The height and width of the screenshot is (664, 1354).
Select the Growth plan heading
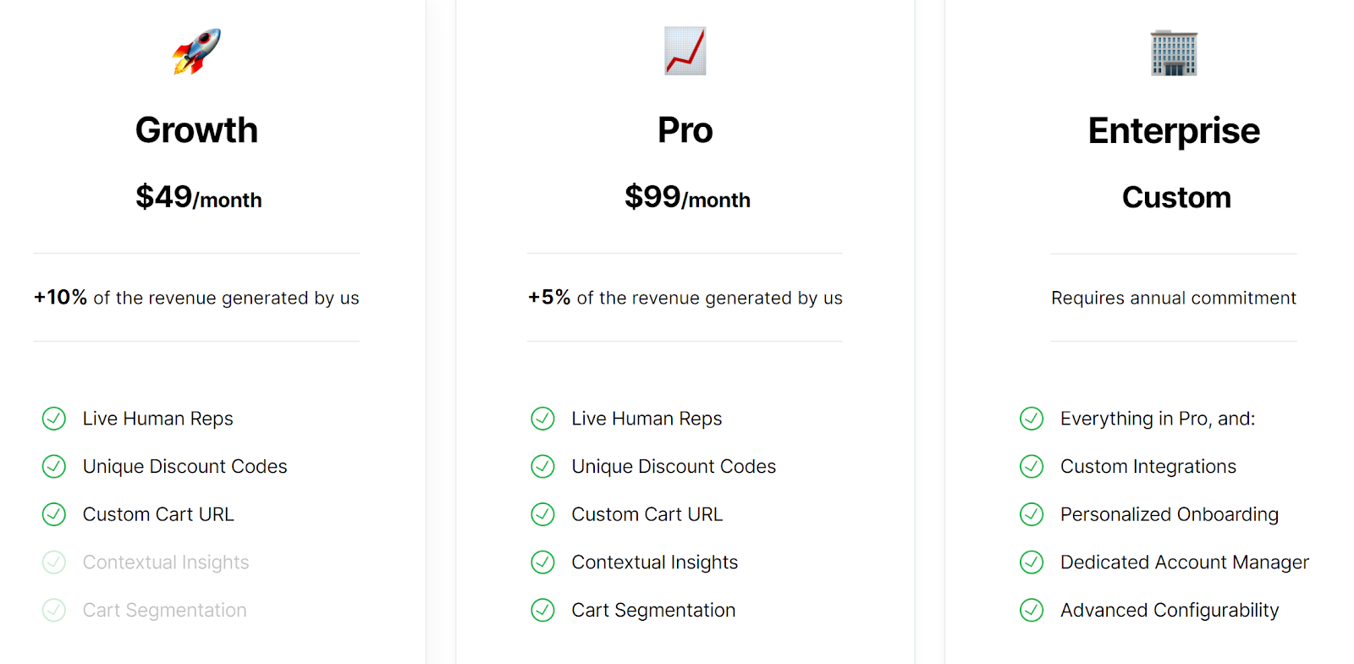196,131
